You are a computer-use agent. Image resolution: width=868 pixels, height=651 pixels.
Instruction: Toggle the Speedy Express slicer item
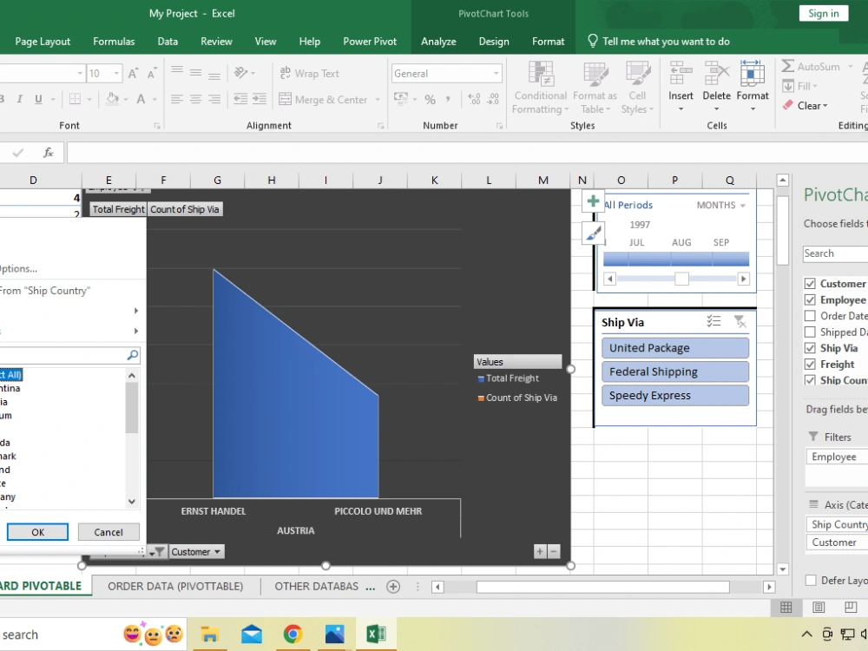click(x=674, y=395)
